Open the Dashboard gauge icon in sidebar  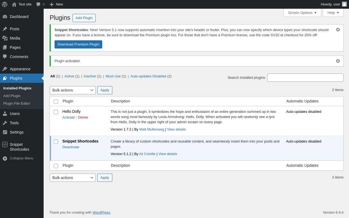click(x=5, y=17)
